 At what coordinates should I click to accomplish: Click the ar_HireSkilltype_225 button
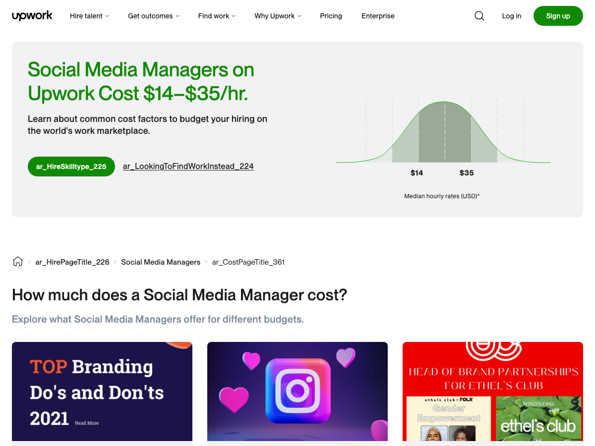tap(71, 167)
